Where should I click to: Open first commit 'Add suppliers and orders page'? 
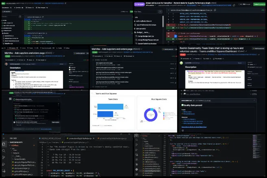[104, 63]
